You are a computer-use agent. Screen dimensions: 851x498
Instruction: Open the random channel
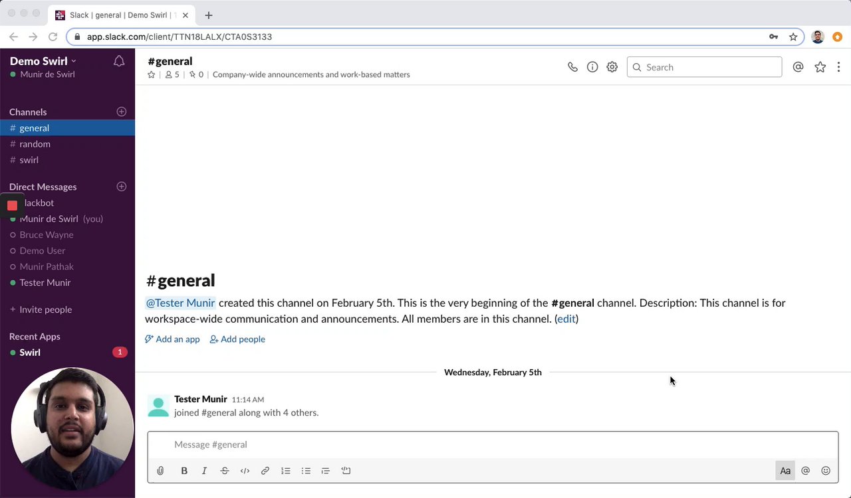[x=67, y=144]
